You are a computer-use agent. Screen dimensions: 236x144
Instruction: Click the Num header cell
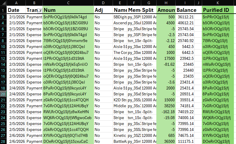coord(68,10)
